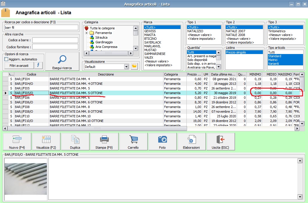This screenshot has width=308, height=203.
Task: Sort by the Descrizione column header
Action: (106, 74)
